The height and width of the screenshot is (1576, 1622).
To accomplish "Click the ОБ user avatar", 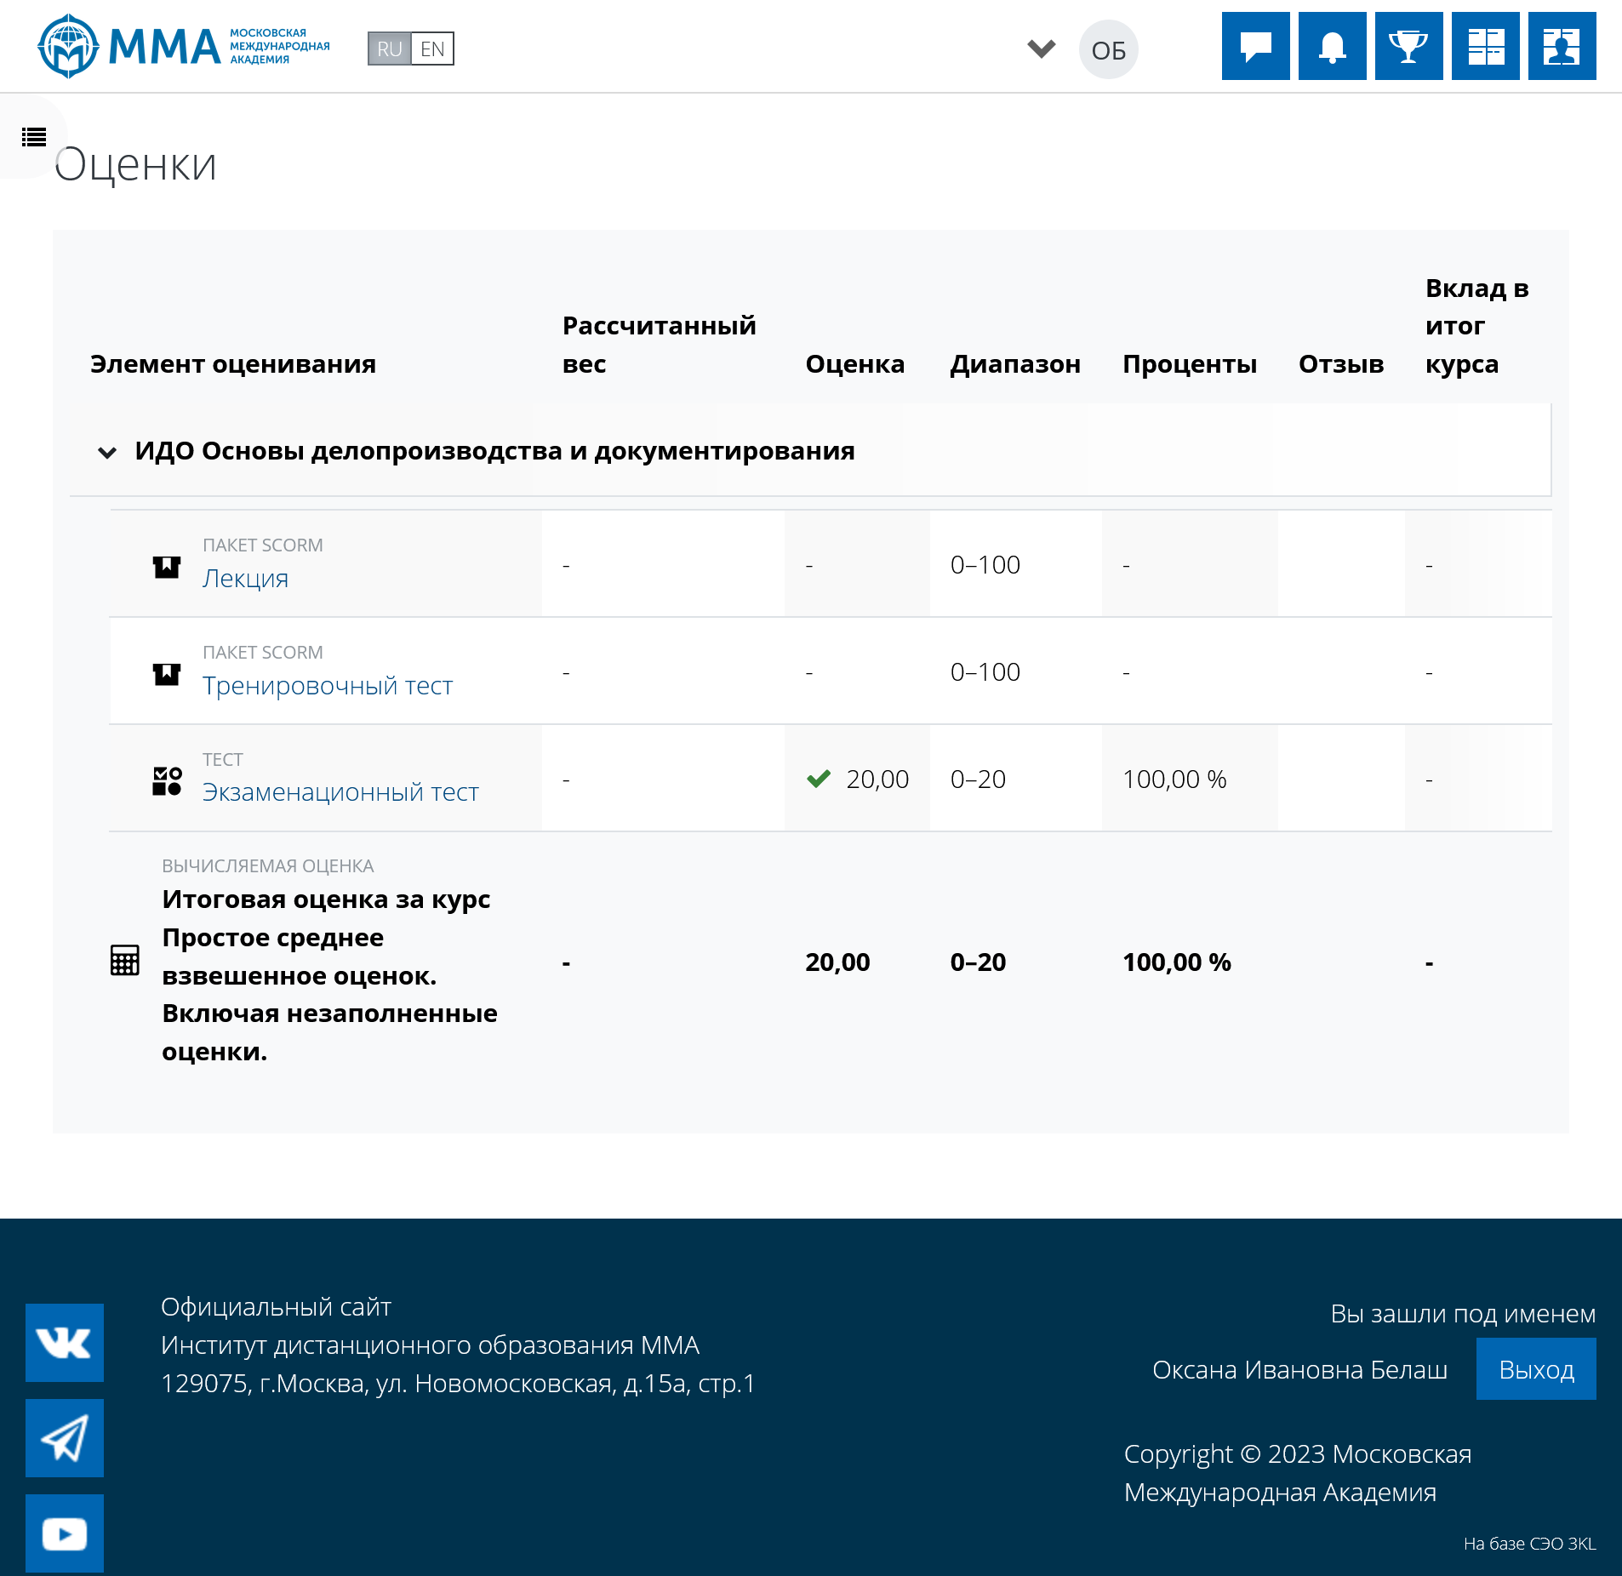I will [x=1108, y=49].
